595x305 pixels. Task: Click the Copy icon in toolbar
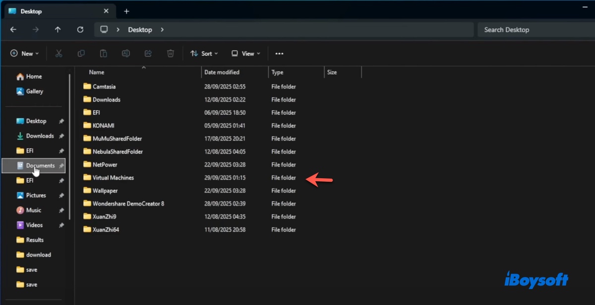81,53
